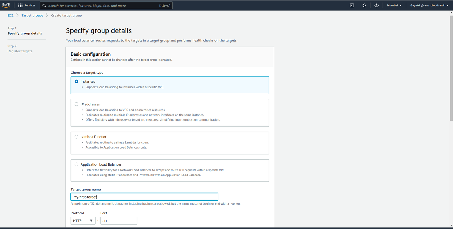Click the Target group name label
The image size is (453, 229).
(86, 190)
